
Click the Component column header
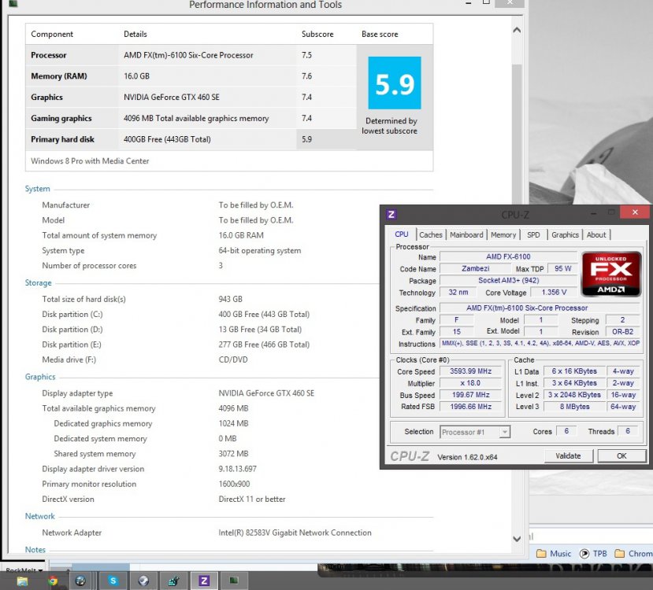coord(52,34)
